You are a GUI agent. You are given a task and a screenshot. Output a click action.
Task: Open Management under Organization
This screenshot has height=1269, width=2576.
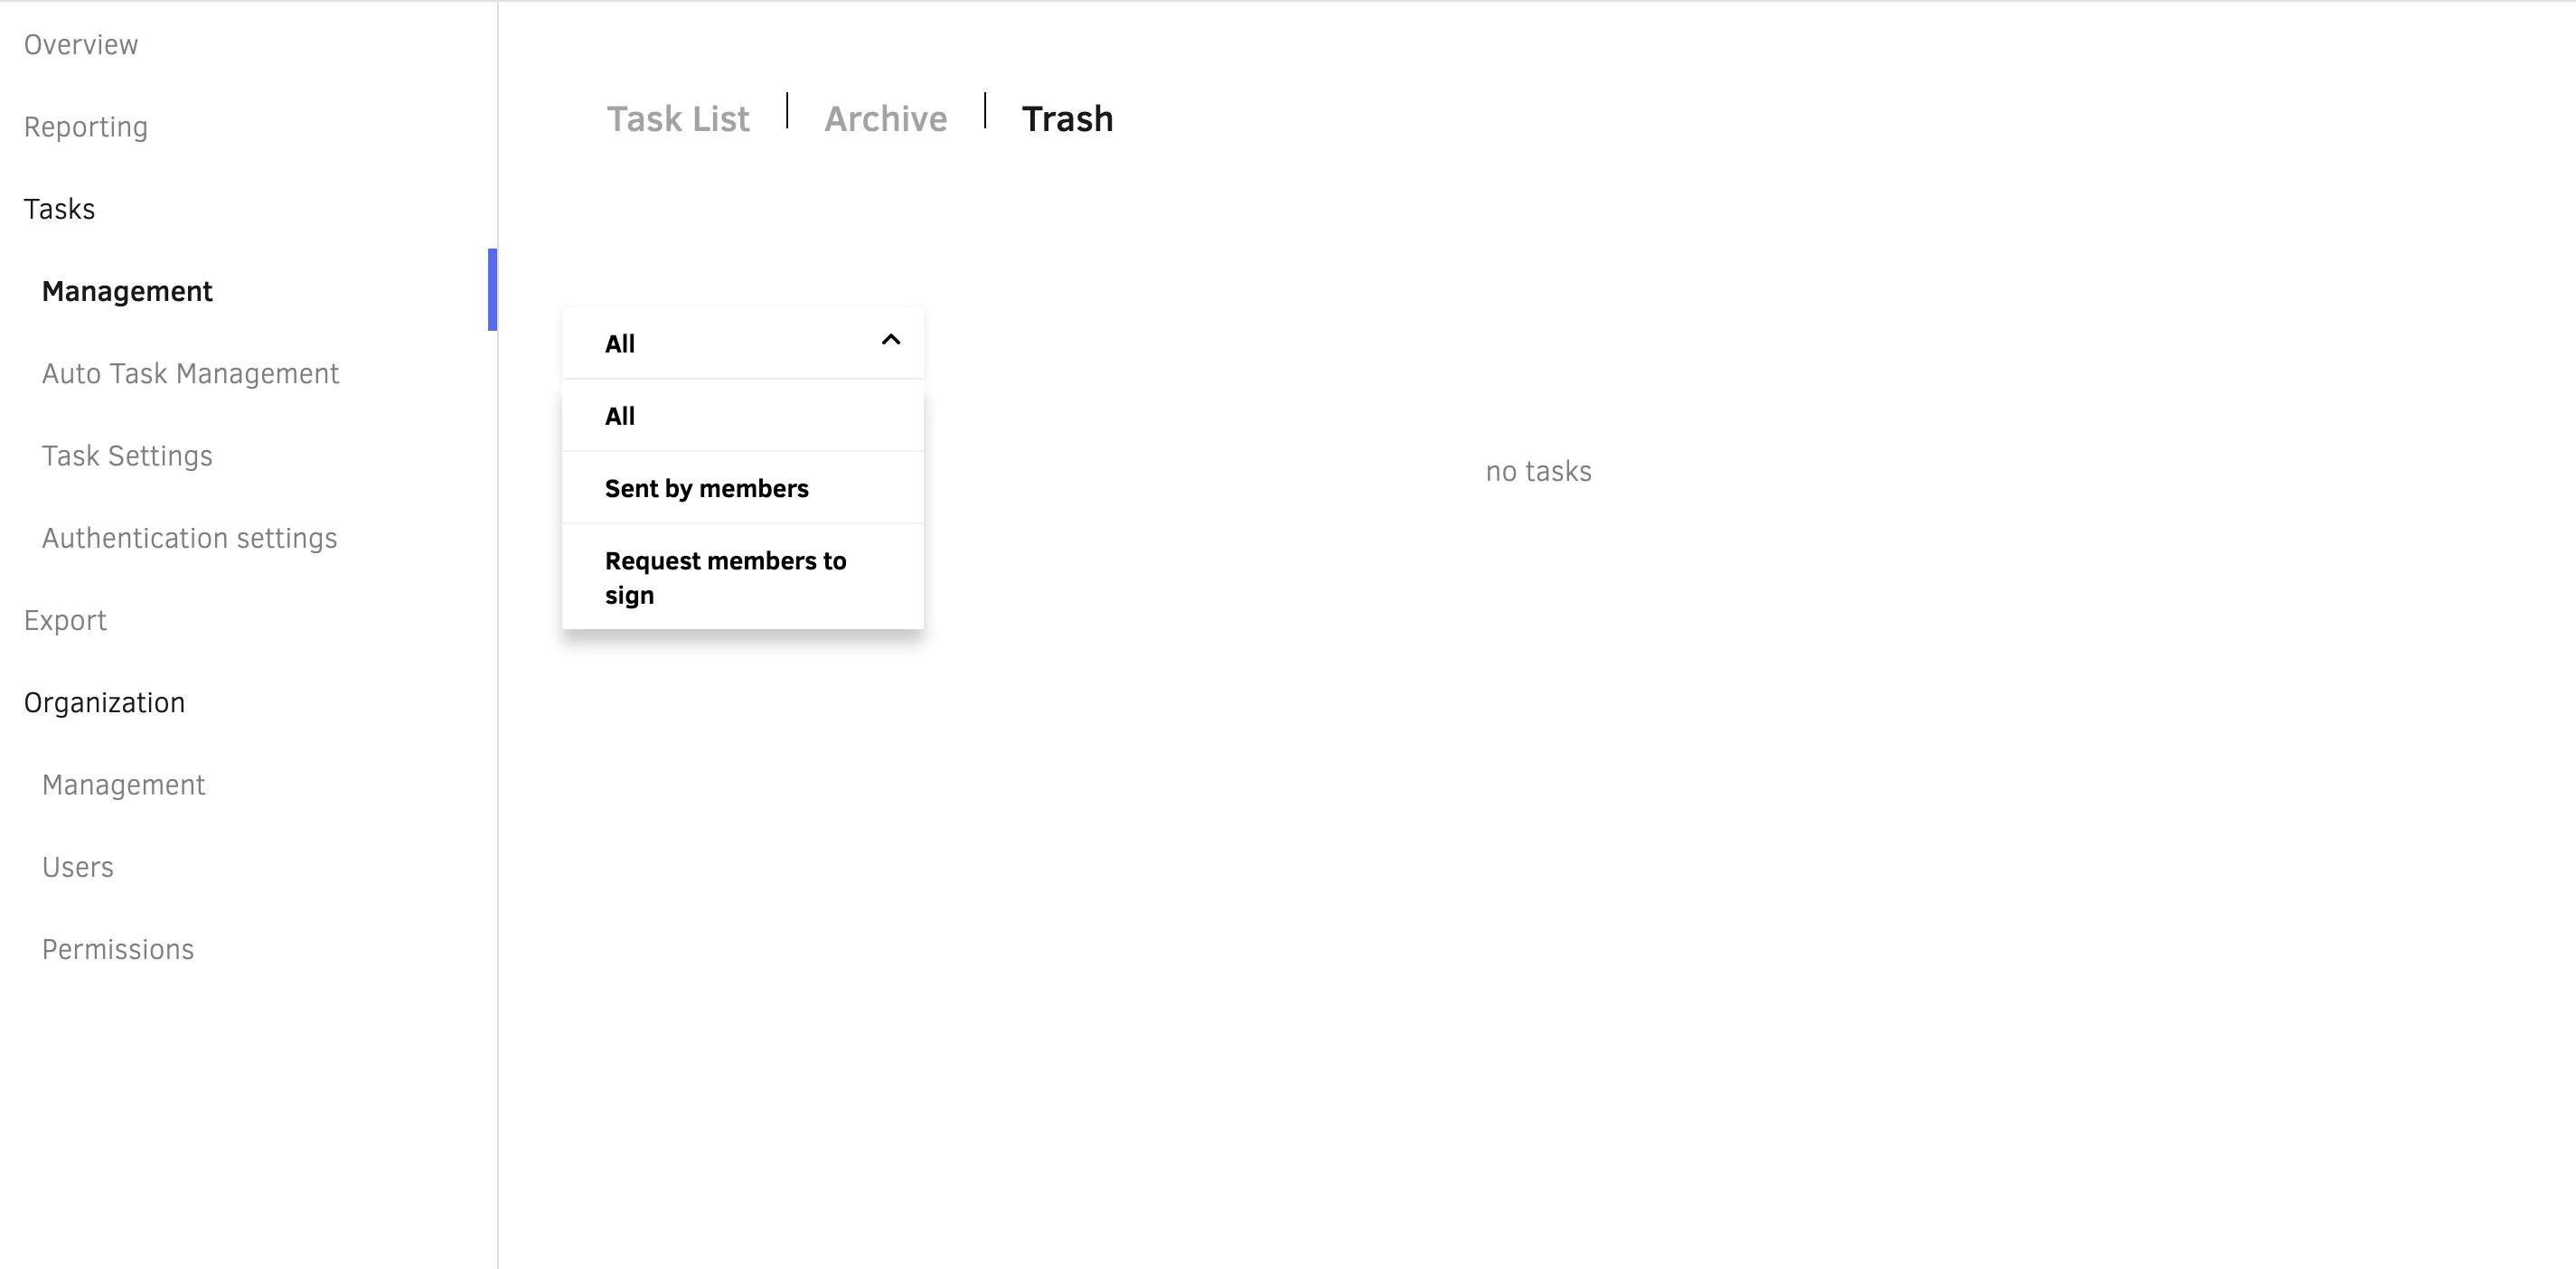pos(123,785)
